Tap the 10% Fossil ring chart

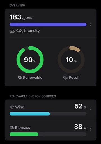click(71, 60)
